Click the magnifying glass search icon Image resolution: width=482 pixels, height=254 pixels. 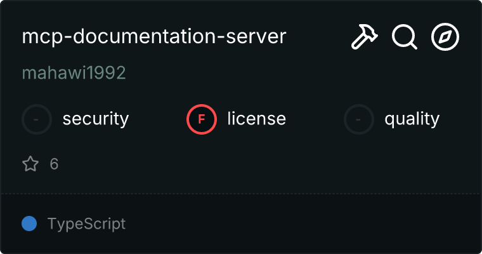pos(404,37)
